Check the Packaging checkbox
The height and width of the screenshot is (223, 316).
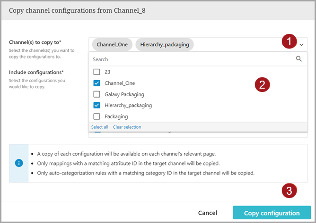[97, 116]
